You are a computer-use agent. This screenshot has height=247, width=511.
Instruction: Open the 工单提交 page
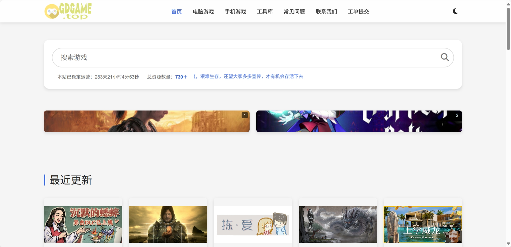coord(358,12)
